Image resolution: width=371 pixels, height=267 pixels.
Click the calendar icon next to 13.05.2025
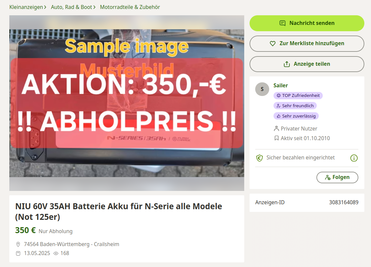tap(18, 253)
